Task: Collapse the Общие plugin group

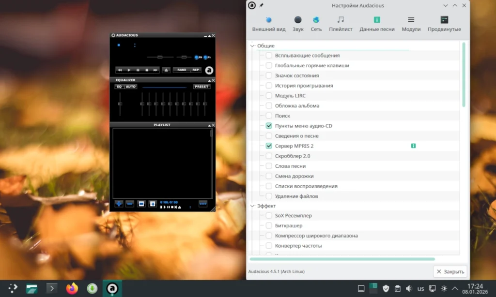Action: click(252, 46)
